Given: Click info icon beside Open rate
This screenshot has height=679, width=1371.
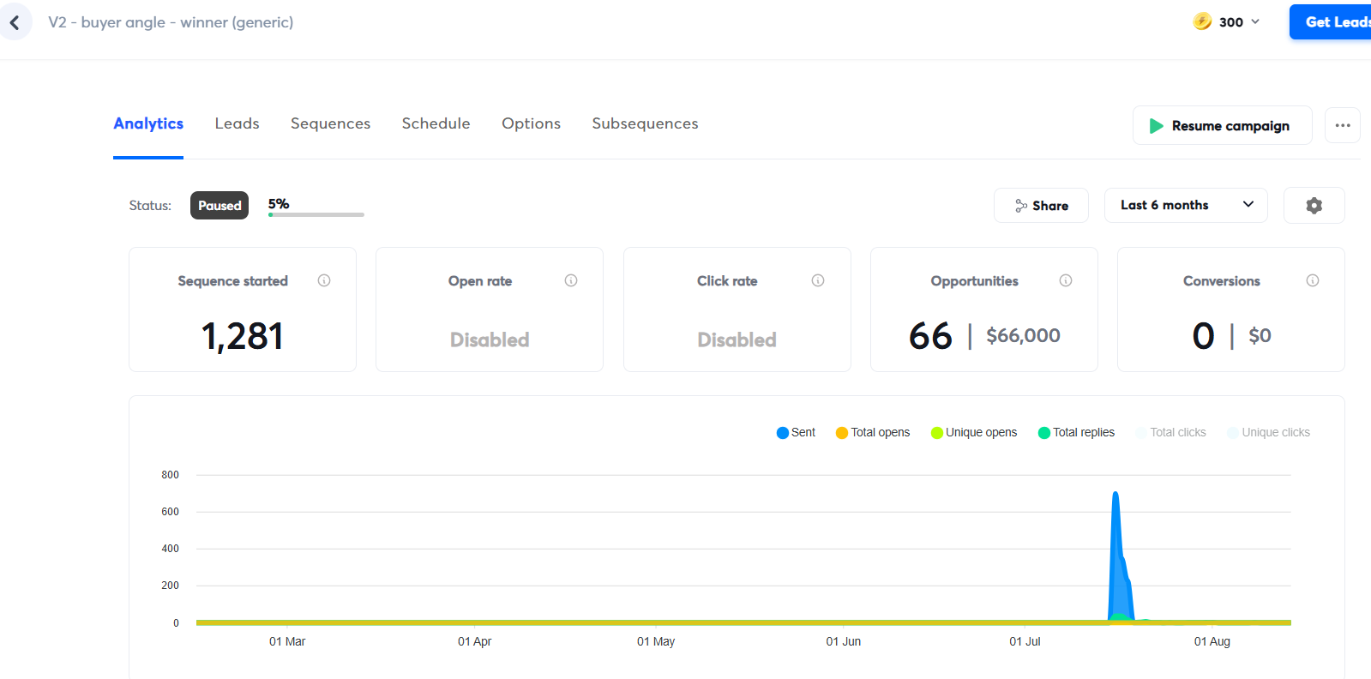Looking at the screenshot, I should tap(571, 280).
